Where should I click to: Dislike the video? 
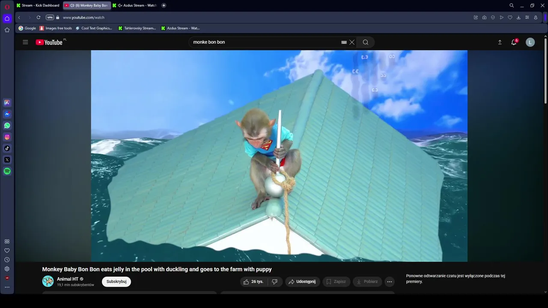click(275, 281)
